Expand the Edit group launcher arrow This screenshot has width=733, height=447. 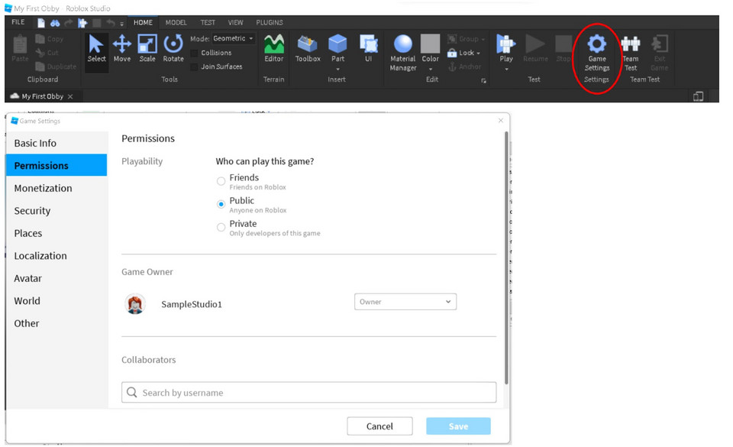[483, 81]
